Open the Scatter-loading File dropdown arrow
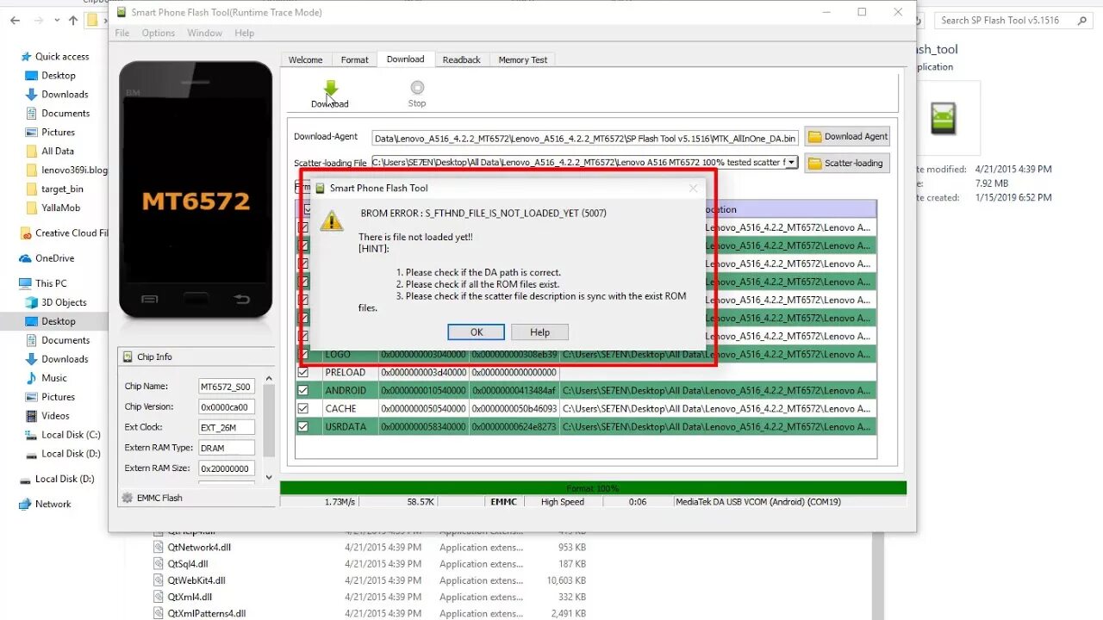Viewport: 1103px width, 620px height. pos(791,162)
